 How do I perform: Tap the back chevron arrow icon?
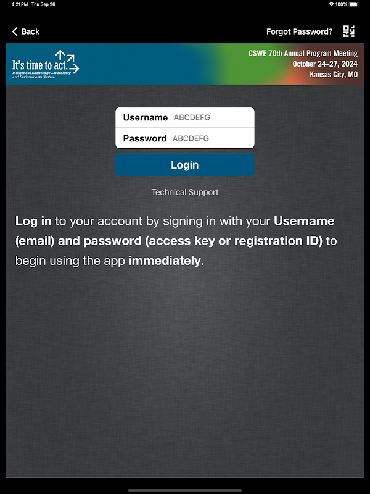15,31
